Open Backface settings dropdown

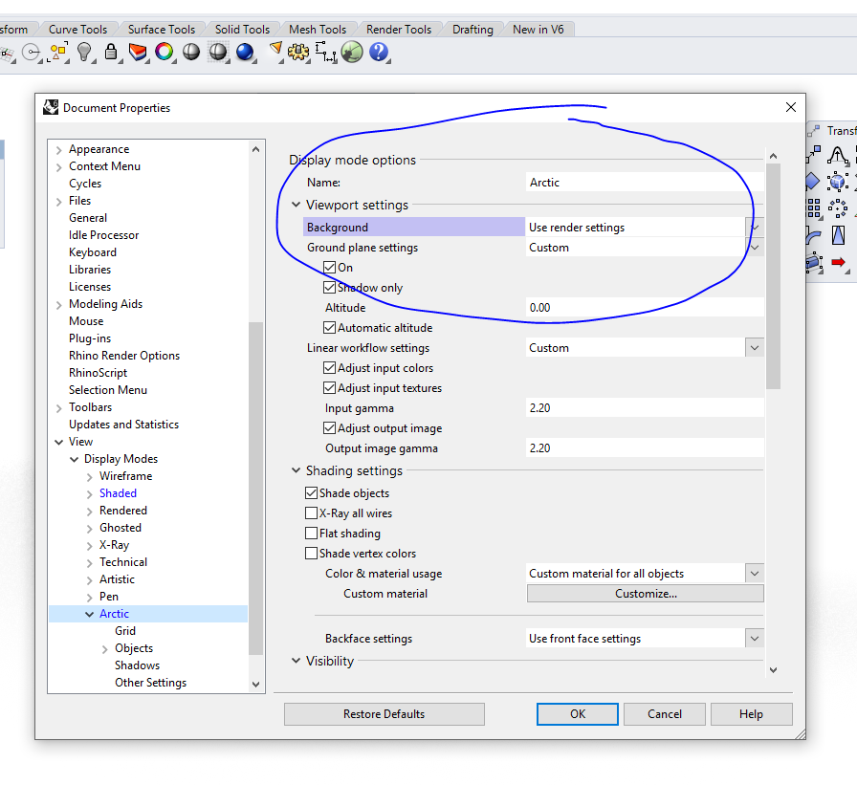pyautogui.click(x=755, y=639)
